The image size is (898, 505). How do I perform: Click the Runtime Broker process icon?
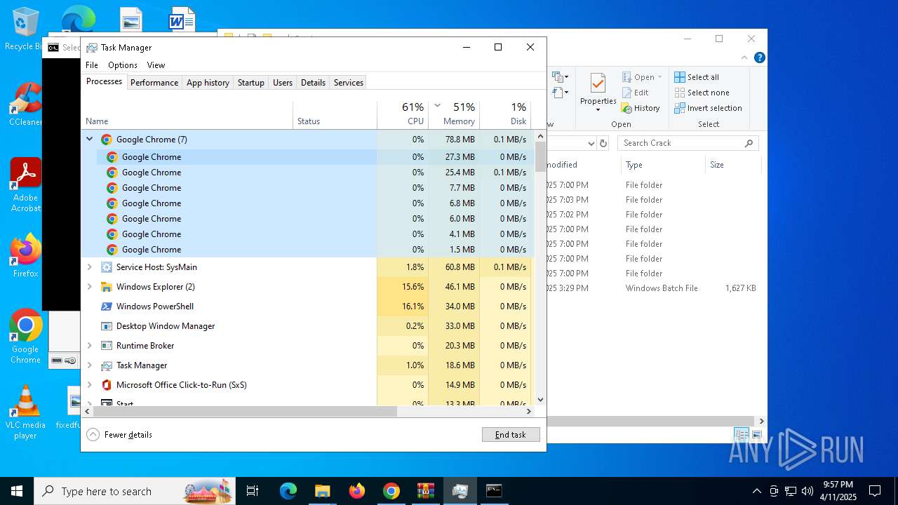[107, 346]
